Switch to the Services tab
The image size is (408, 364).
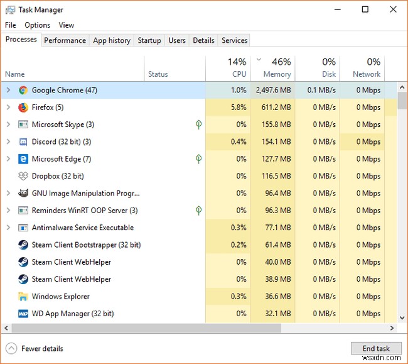[x=235, y=40]
